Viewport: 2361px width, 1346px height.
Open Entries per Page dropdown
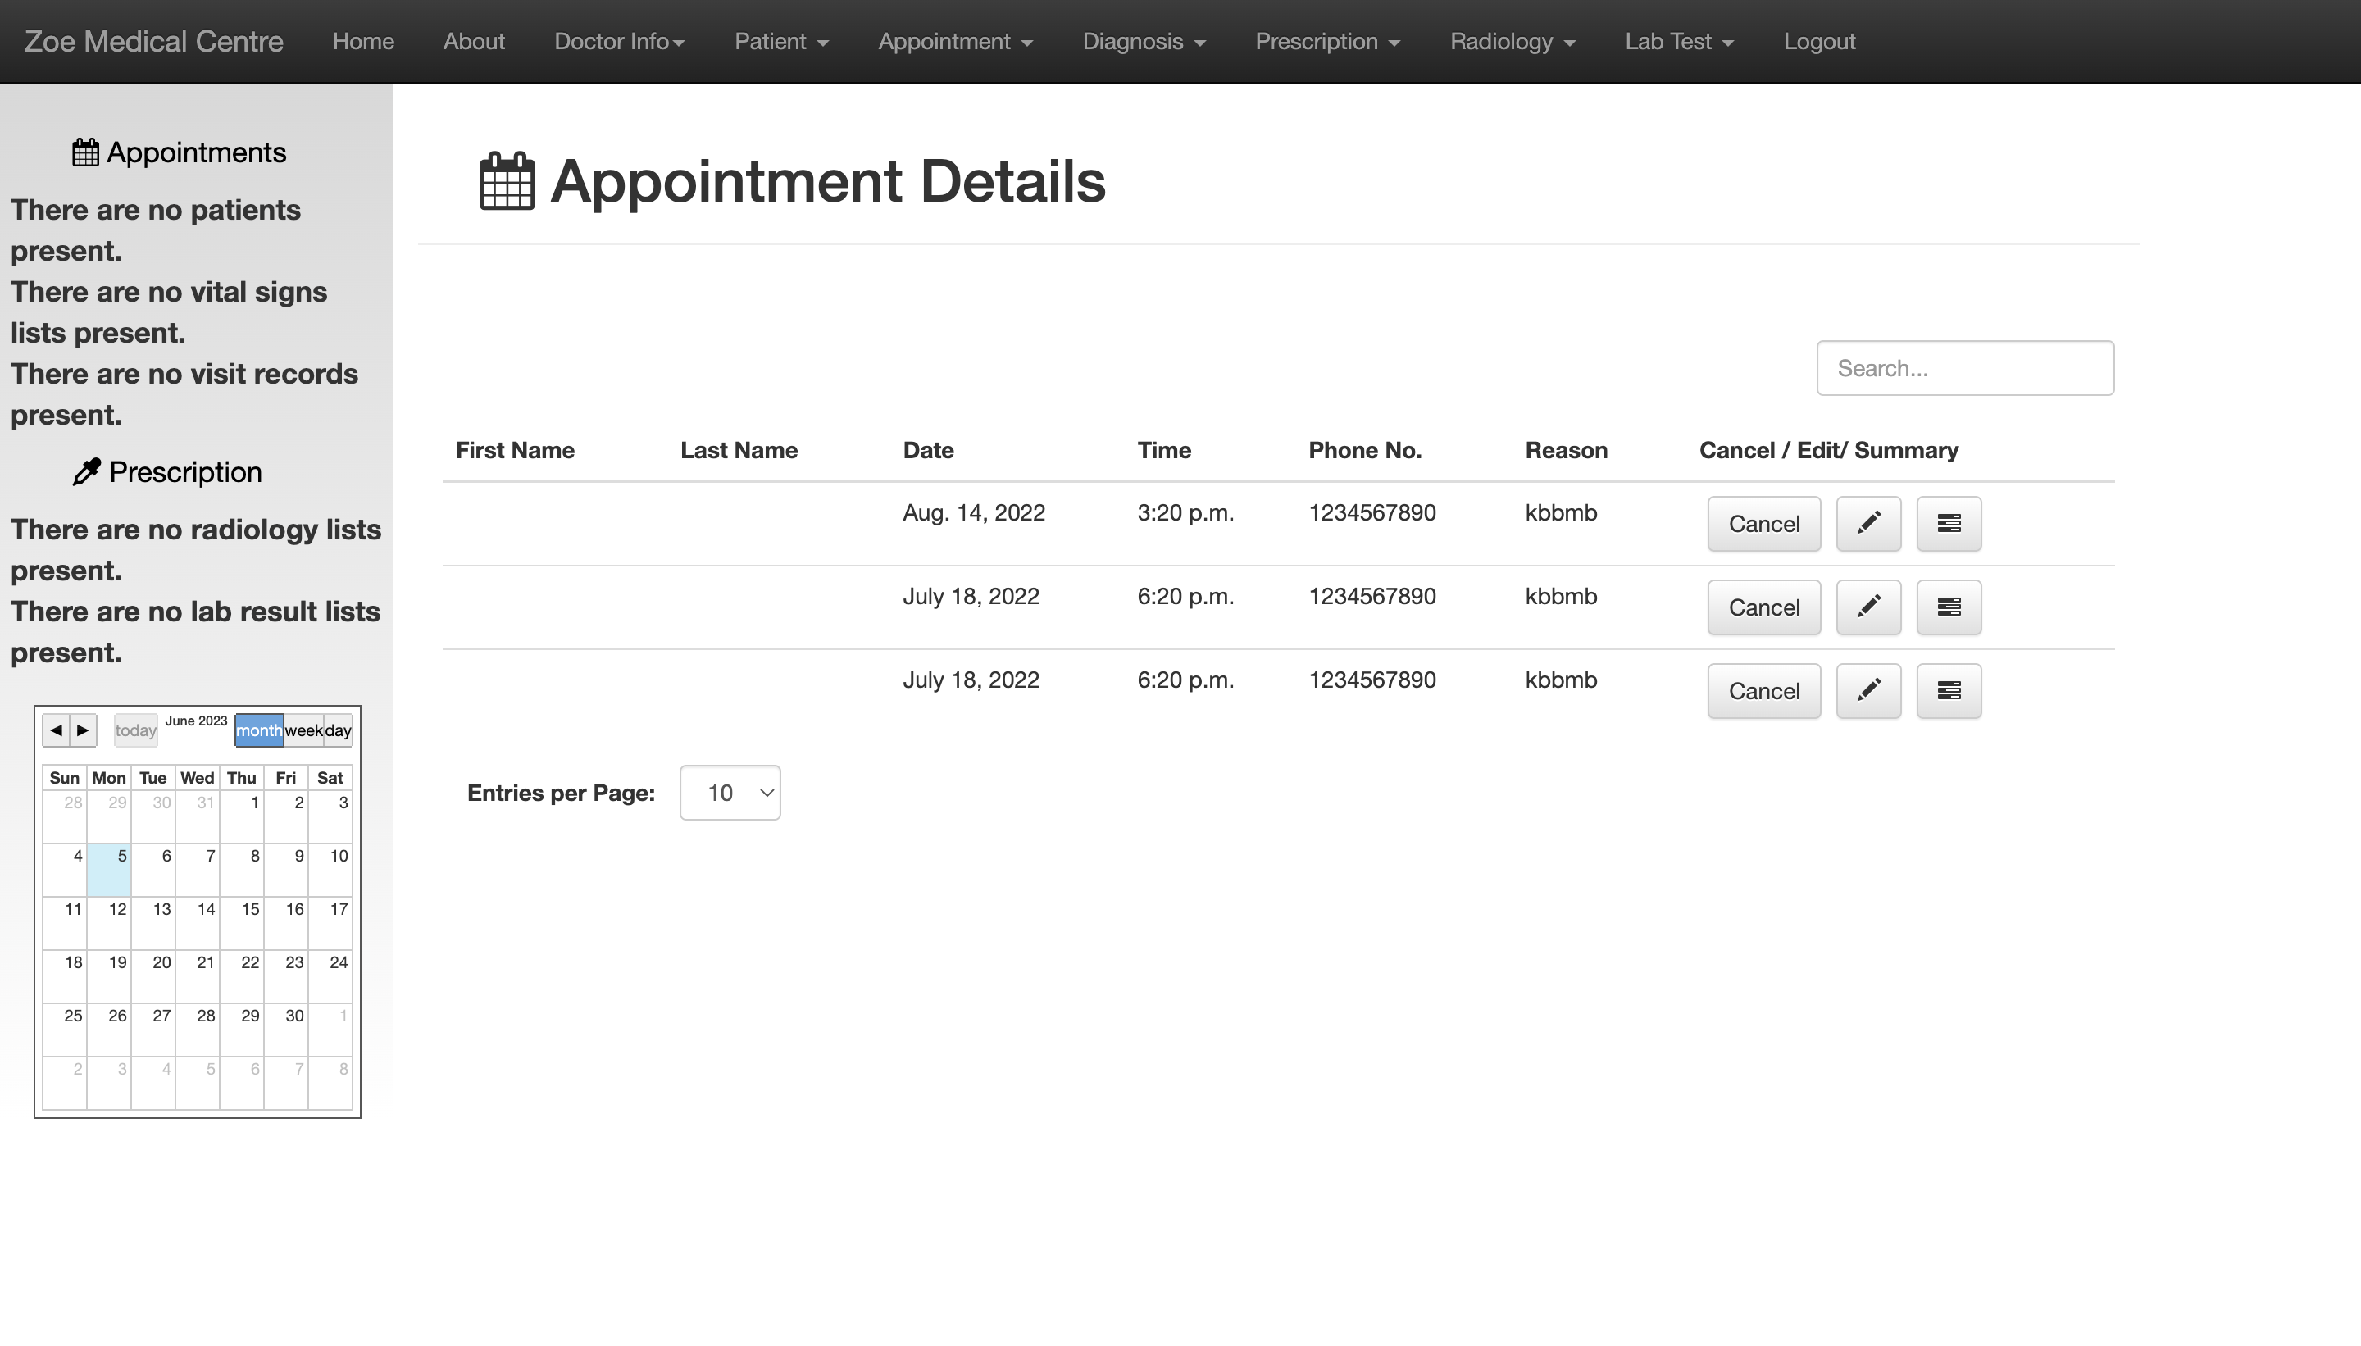730,792
